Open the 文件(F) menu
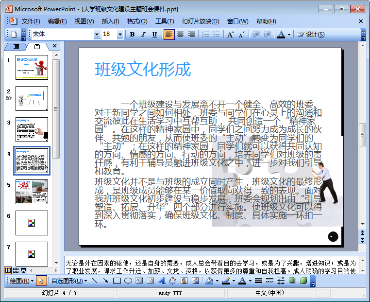Image resolution: width=370 pixels, height=302 pixels. [x=31, y=21]
